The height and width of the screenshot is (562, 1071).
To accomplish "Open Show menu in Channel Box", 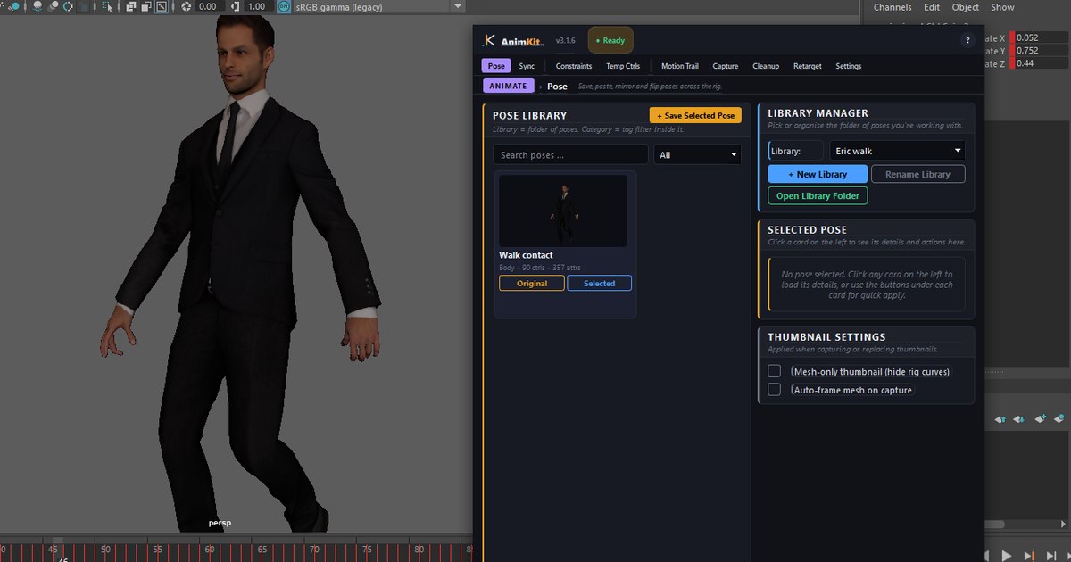I will [x=1002, y=7].
